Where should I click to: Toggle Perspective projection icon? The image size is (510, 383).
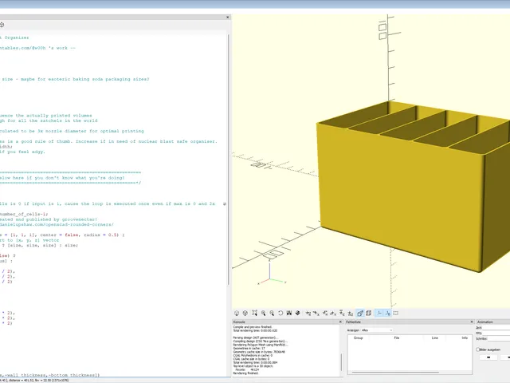tap(360, 314)
